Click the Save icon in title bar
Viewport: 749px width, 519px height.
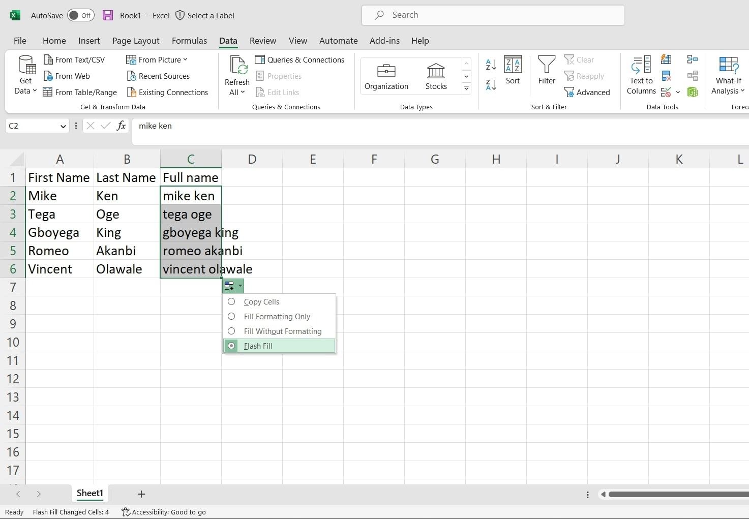click(108, 15)
